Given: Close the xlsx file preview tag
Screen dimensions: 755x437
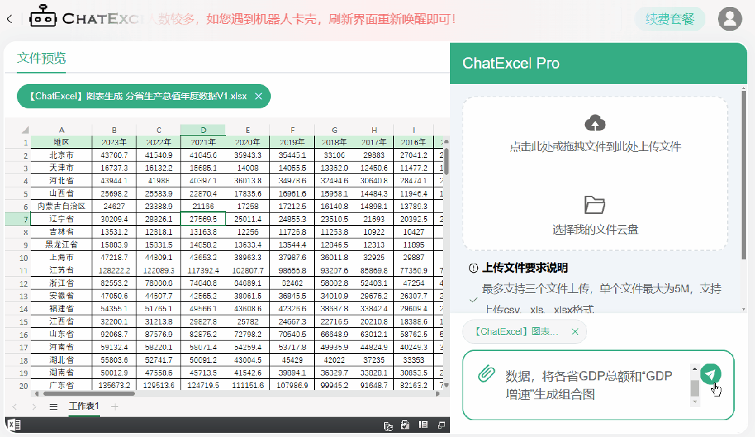Looking at the screenshot, I should tap(259, 96).
